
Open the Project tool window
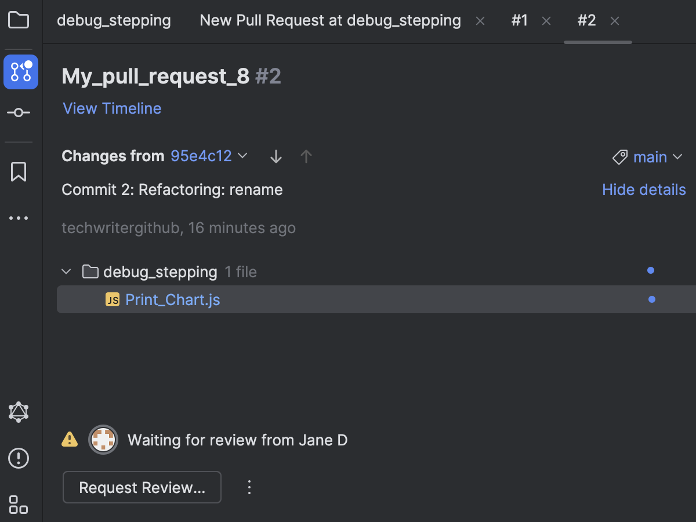pyautogui.click(x=19, y=19)
